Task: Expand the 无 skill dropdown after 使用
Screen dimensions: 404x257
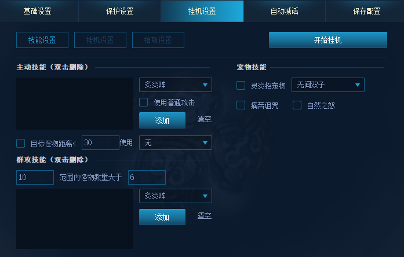Action: click(x=176, y=142)
